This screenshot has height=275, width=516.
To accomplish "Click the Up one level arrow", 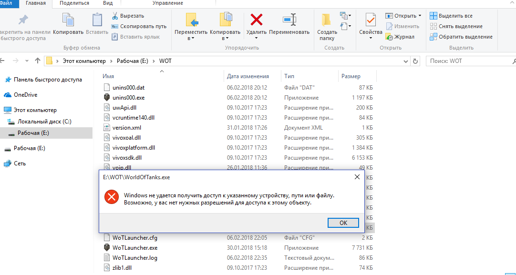I will pyautogui.click(x=38, y=61).
